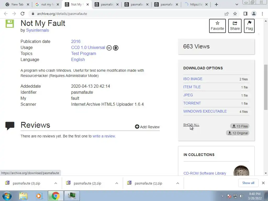Viewport: 268px width, 201px height.
Task: Open the pasmafaute (1).zip download
Action: pyautogui.click(x=148, y=183)
